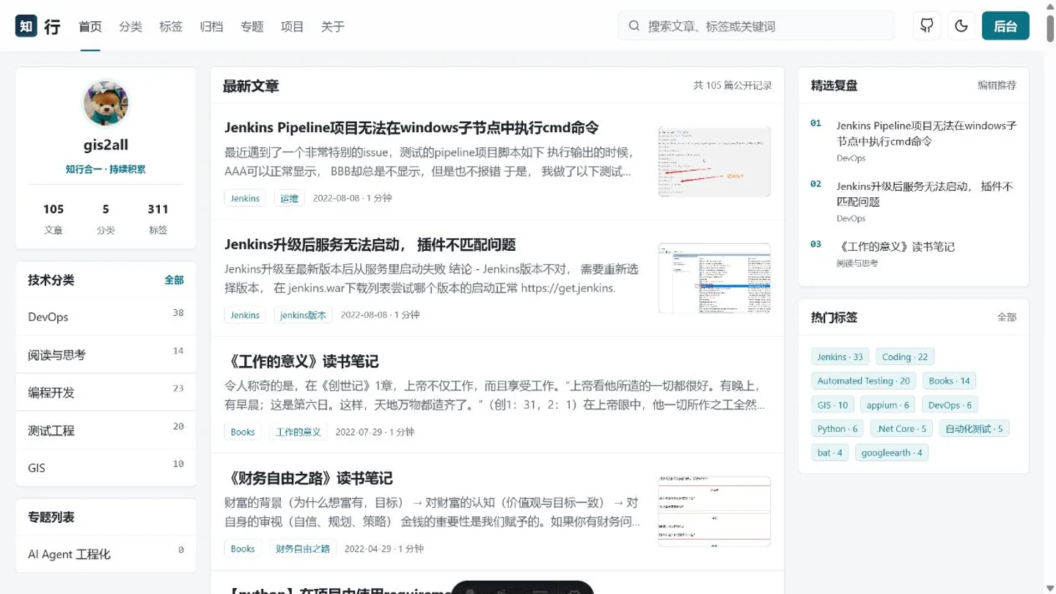Select the GIS · 10 hot tag
This screenshot has width=1056, height=594.
point(832,405)
